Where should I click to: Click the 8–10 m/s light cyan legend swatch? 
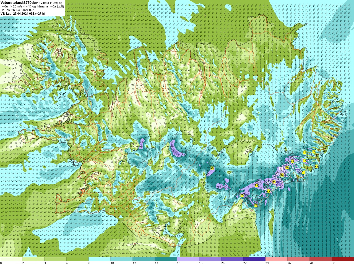[x=100, y=259]
